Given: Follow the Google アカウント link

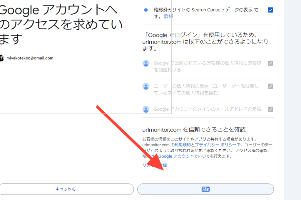Looking at the screenshot, I should (x=176, y=156).
